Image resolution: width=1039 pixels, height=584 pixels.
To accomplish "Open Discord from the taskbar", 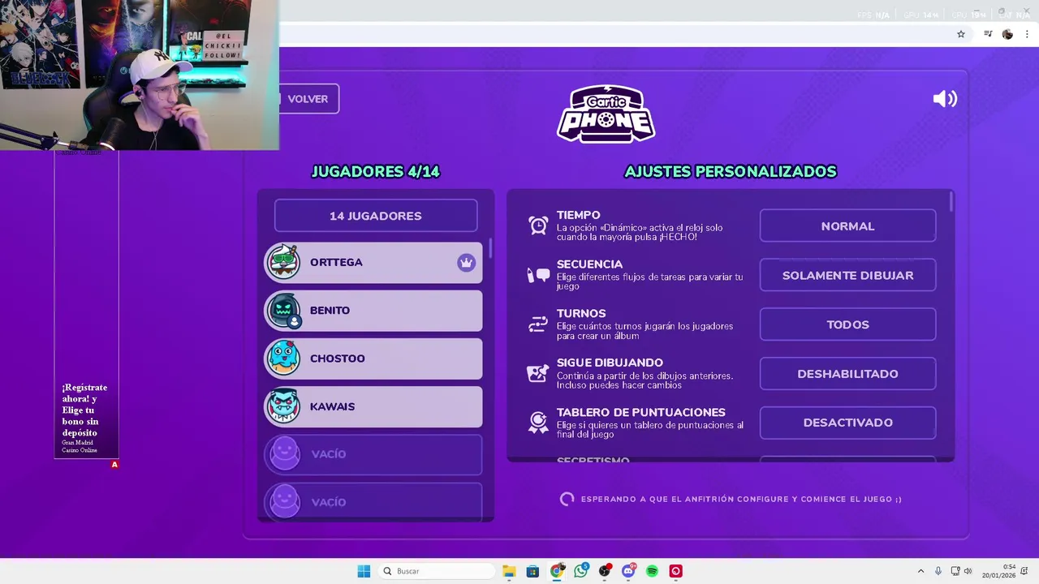I will pyautogui.click(x=628, y=571).
